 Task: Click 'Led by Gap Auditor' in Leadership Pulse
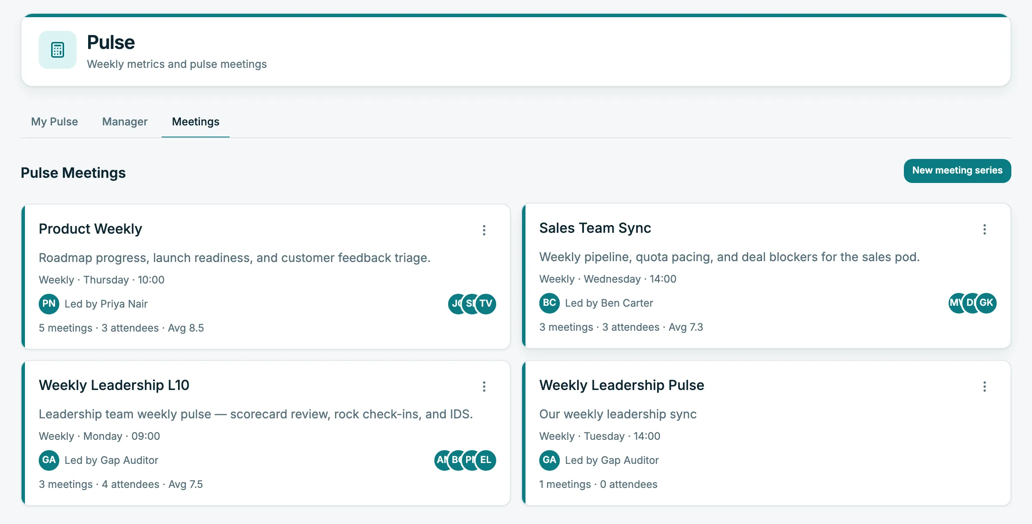coord(612,460)
